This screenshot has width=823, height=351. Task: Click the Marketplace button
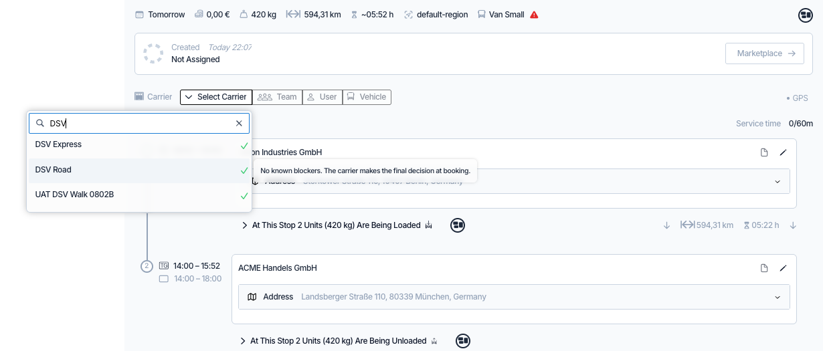click(765, 53)
